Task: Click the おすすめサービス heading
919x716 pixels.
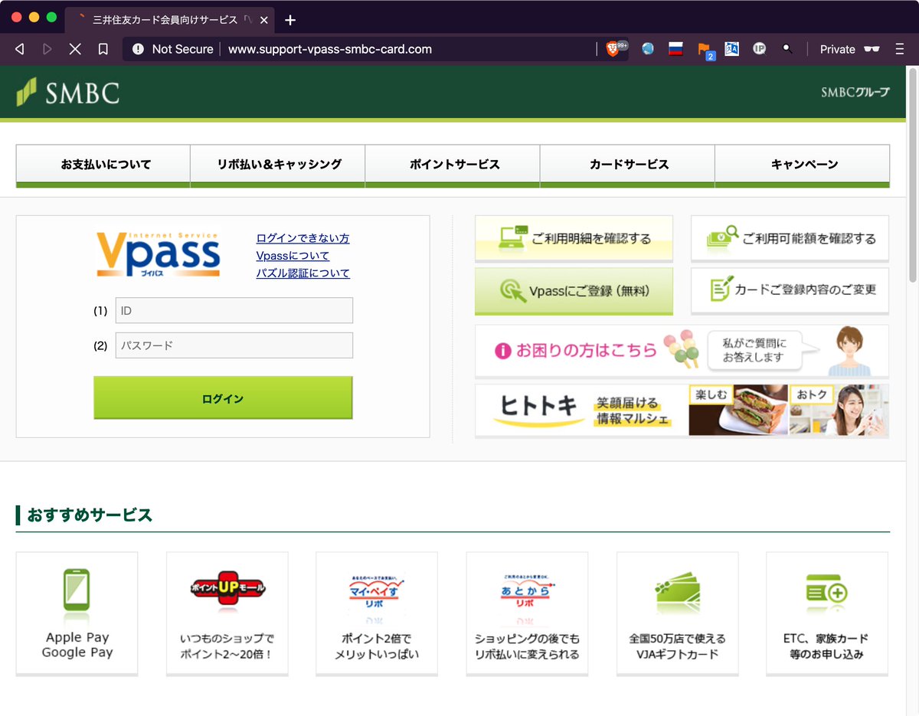Action: 90,515
